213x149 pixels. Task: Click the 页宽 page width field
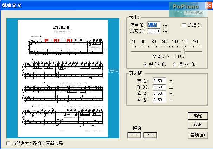154,25
